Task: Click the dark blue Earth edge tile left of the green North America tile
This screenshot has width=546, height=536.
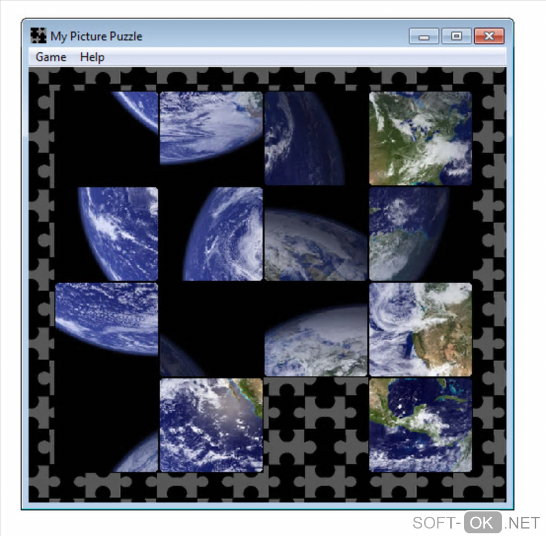Action: (316, 138)
